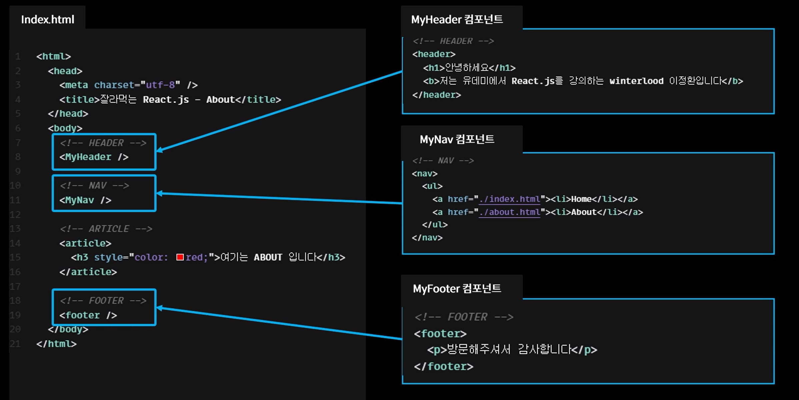Screen dimensions: 799x400
Task: Click the closing </html> tag
Action: point(56,344)
